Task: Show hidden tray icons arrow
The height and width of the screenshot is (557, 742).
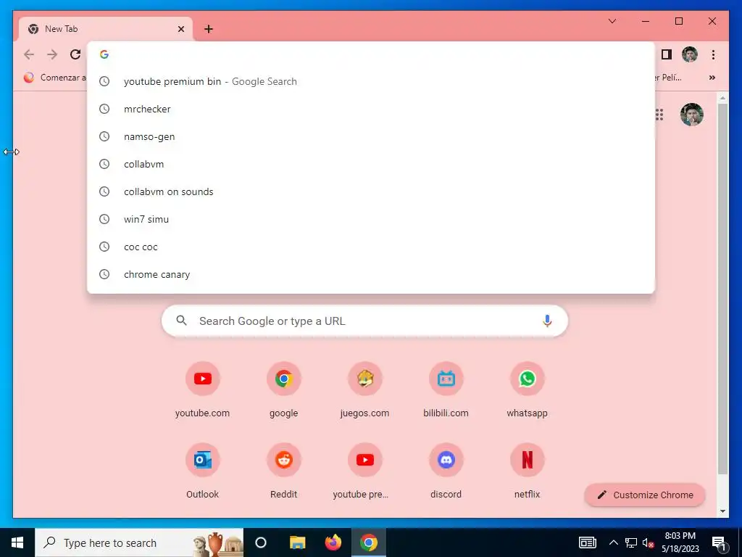Action: click(x=613, y=542)
